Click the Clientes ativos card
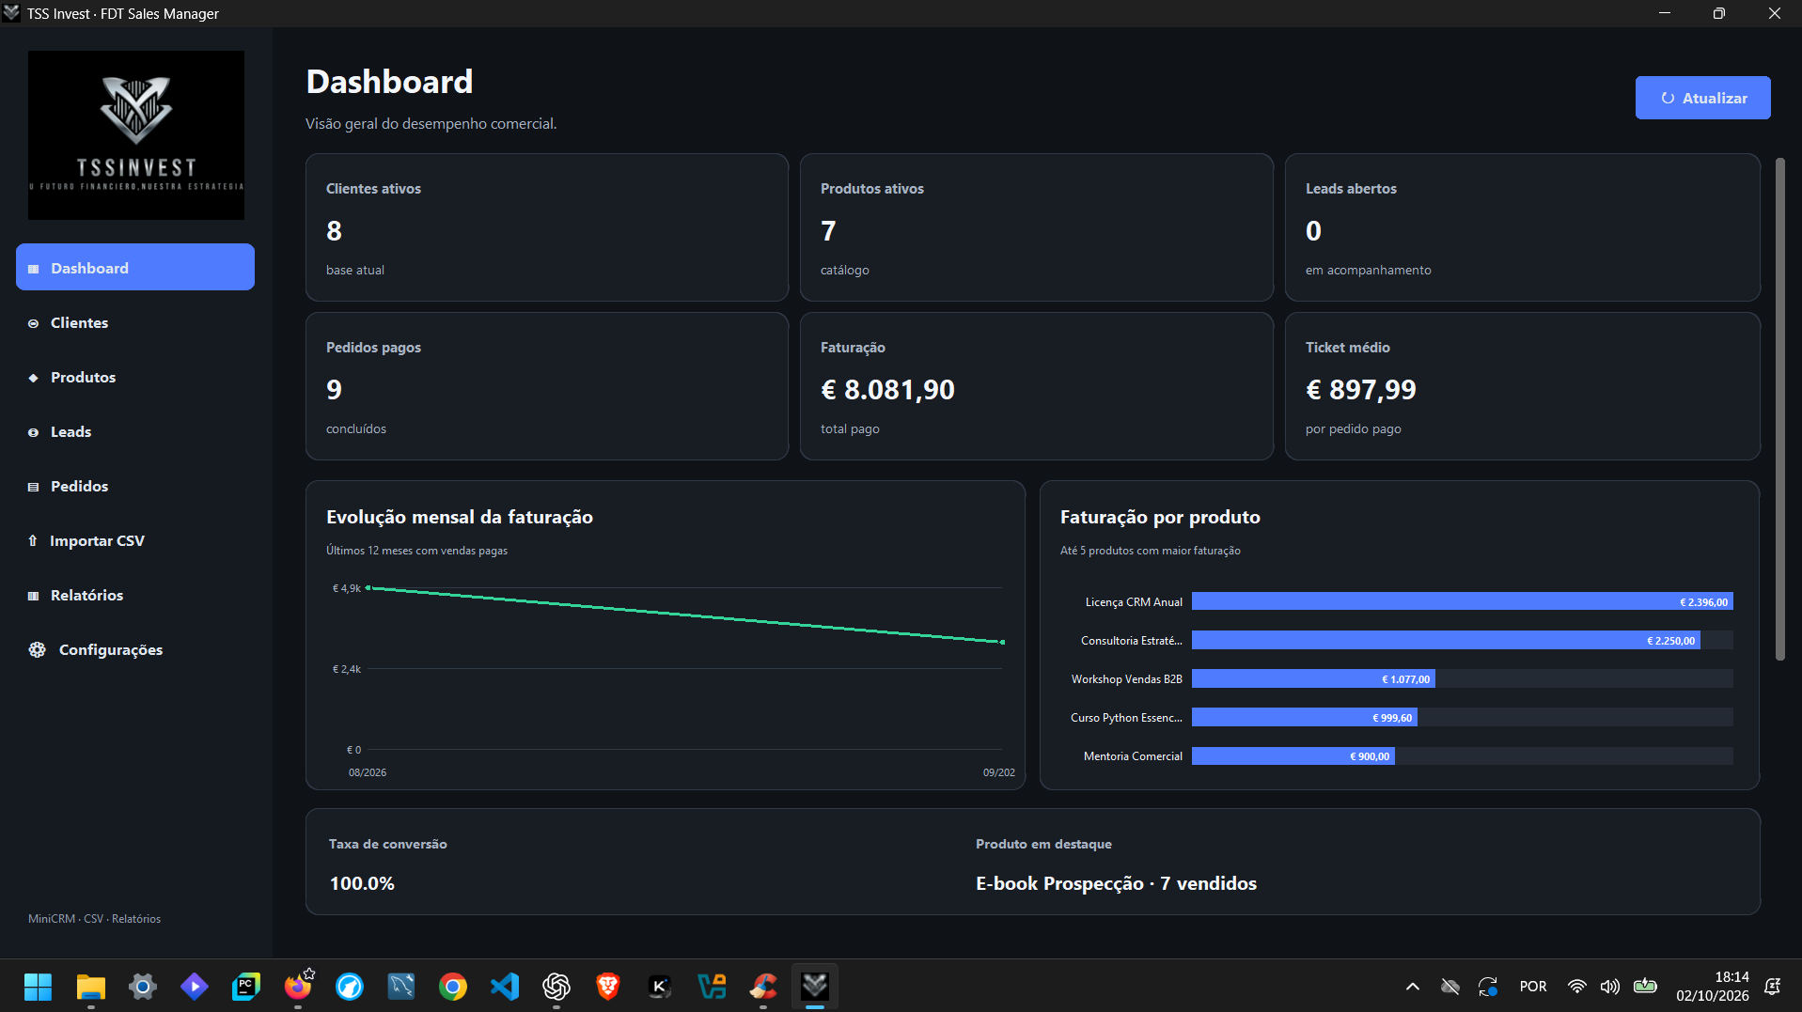This screenshot has width=1802, height=1012. [547, 227]
